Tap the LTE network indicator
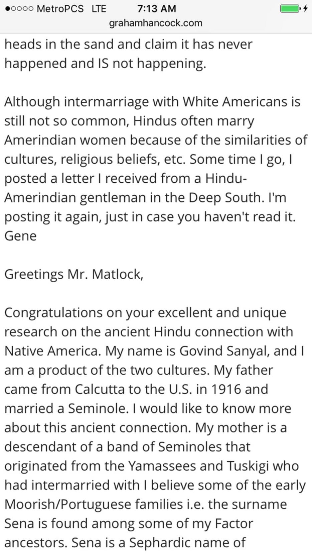Image resolution: width=312 pixels, height=556 pixels. coord(99,8)
